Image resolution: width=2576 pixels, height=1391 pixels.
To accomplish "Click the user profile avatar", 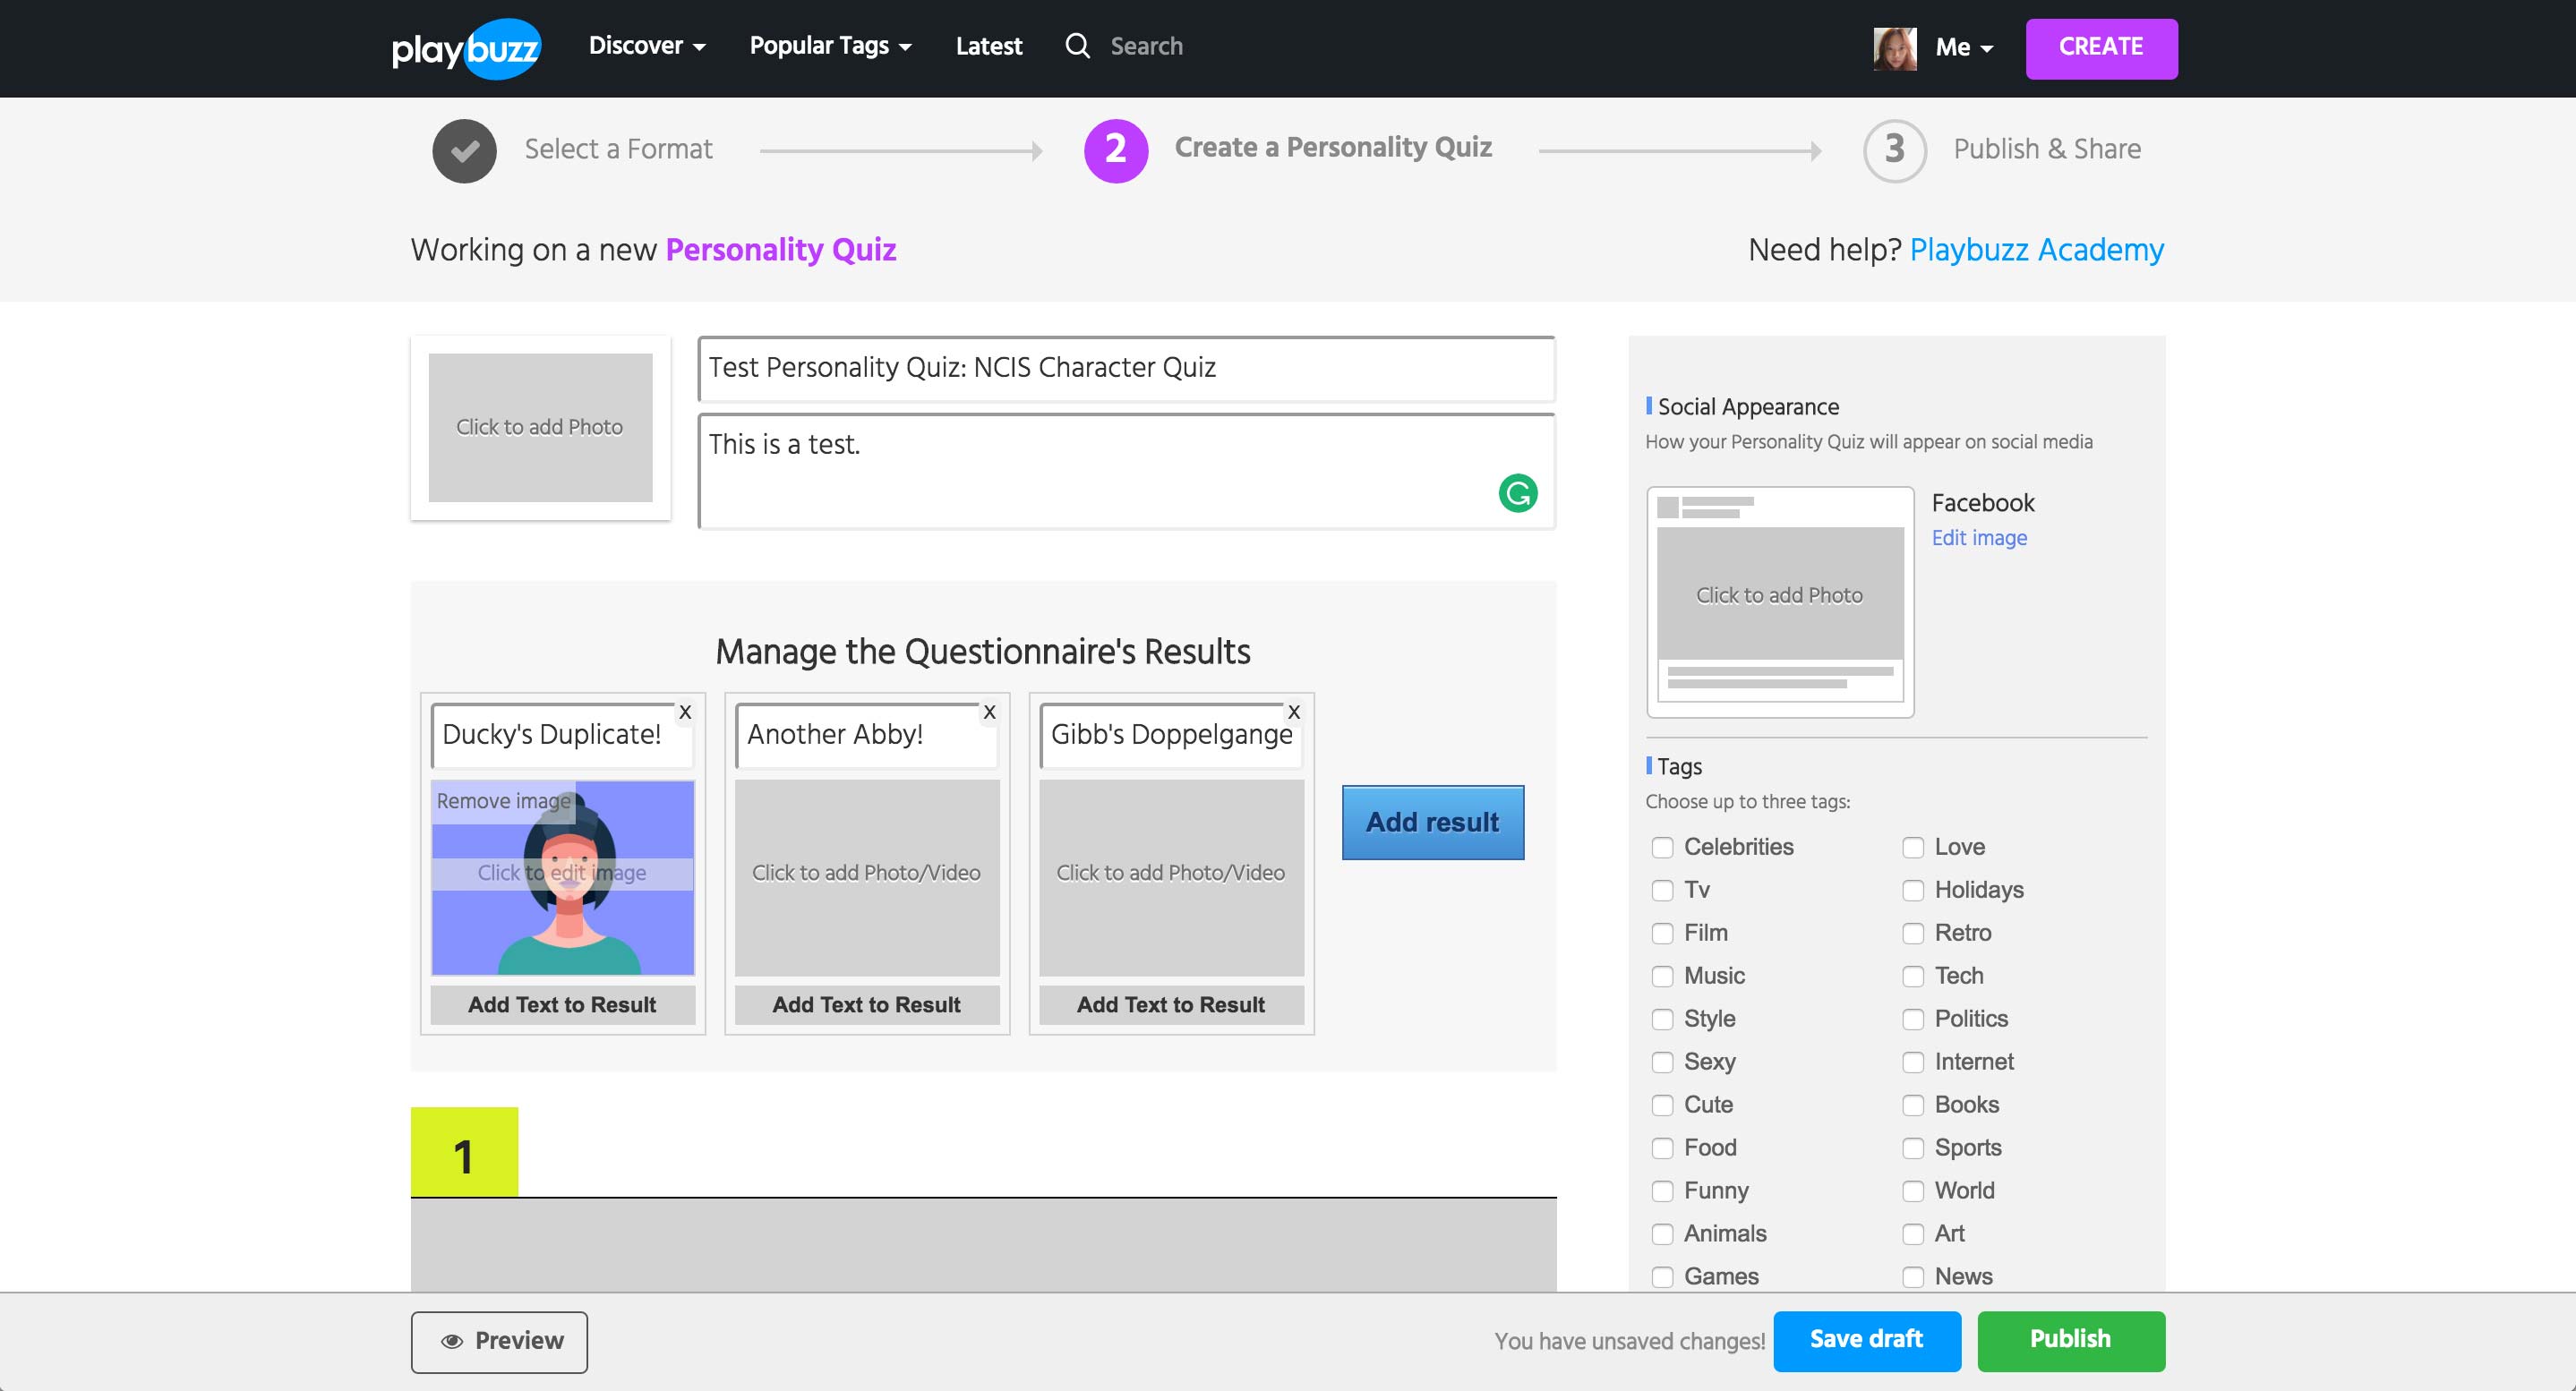I will 1894,47.
